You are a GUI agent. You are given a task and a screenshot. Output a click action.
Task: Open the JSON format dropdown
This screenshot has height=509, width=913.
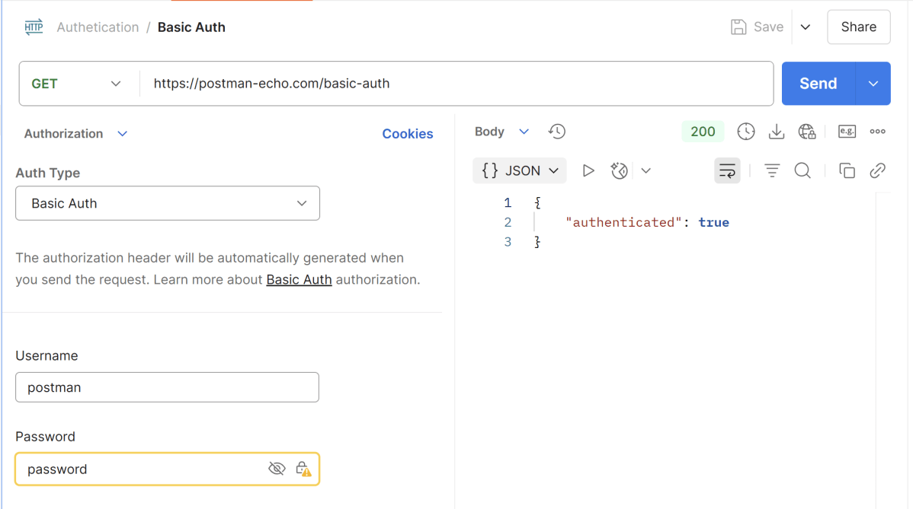pyautogui.click(x=520, y=170)
